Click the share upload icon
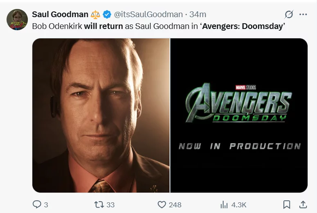The width and height of the screenshot is (317, 213). pyautogui.click(x=303, y=204)
